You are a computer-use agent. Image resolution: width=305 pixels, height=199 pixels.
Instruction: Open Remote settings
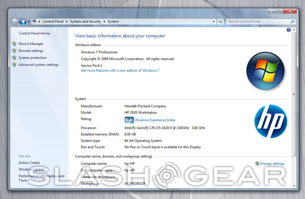coord(31,51)
